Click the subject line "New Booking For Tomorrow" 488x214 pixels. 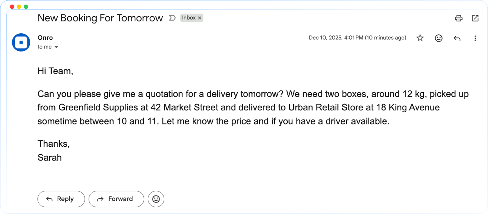pyautogui.click(x=100, y=18)
